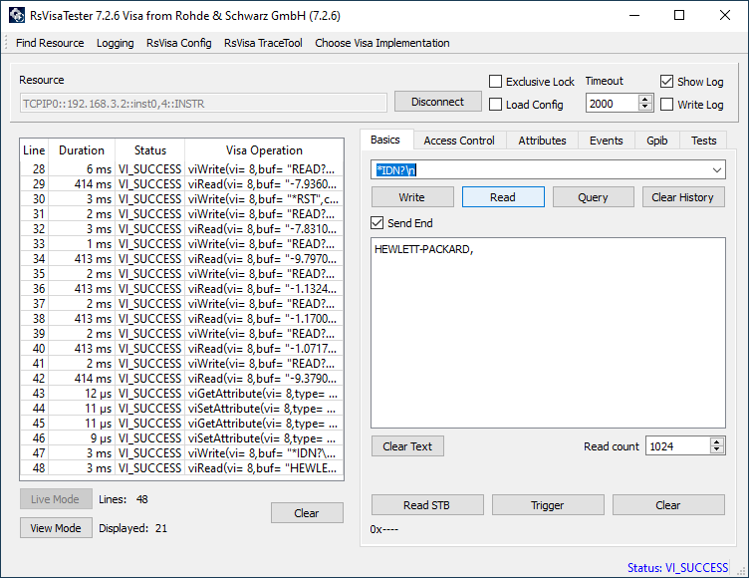
Task: Enable the Write Log checkbox
Action: click(667, 105)
